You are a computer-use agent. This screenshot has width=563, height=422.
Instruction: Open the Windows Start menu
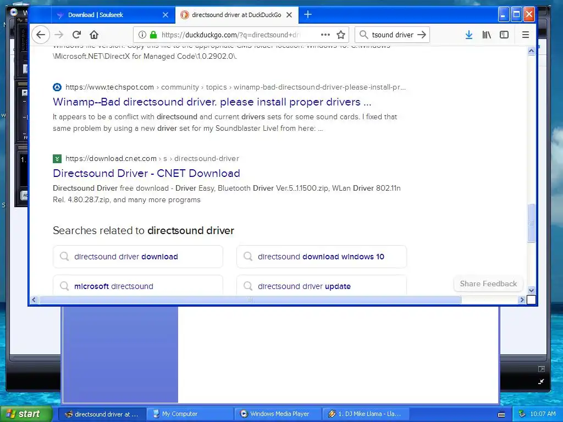click(x=26, y=414)
